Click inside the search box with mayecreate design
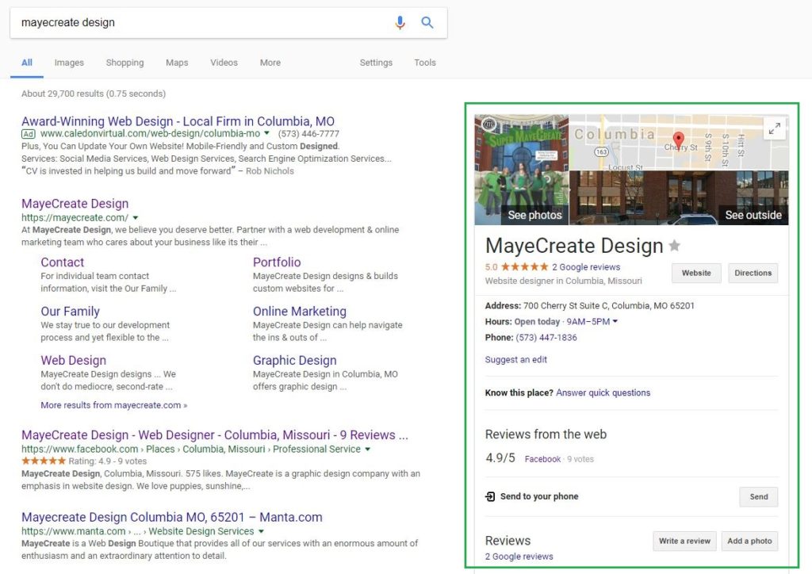Image resolution: width=812 pixels, height=574 pixels. click(x=198, y=23)
